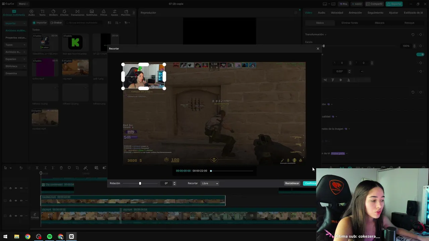
Task: Click the CapCut icon in the taskbar
Action: pyautogui.click(x=71, y=236)
